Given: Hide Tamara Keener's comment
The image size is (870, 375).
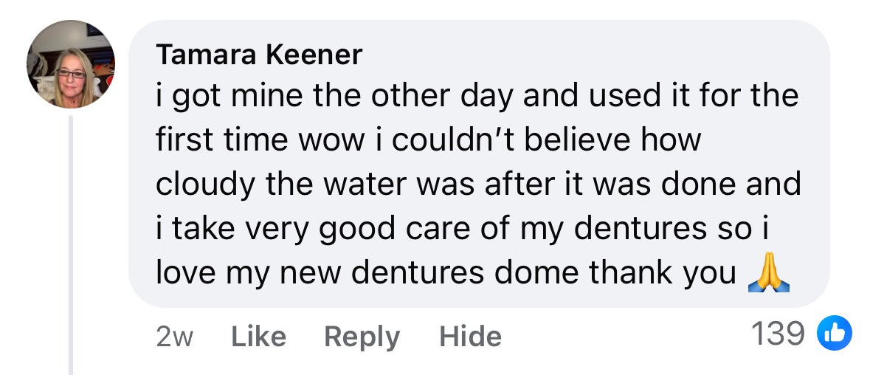Looking at the screenshot, I should click(470, 337).
